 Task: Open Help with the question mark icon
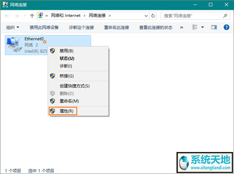click(x=226, y=27)
